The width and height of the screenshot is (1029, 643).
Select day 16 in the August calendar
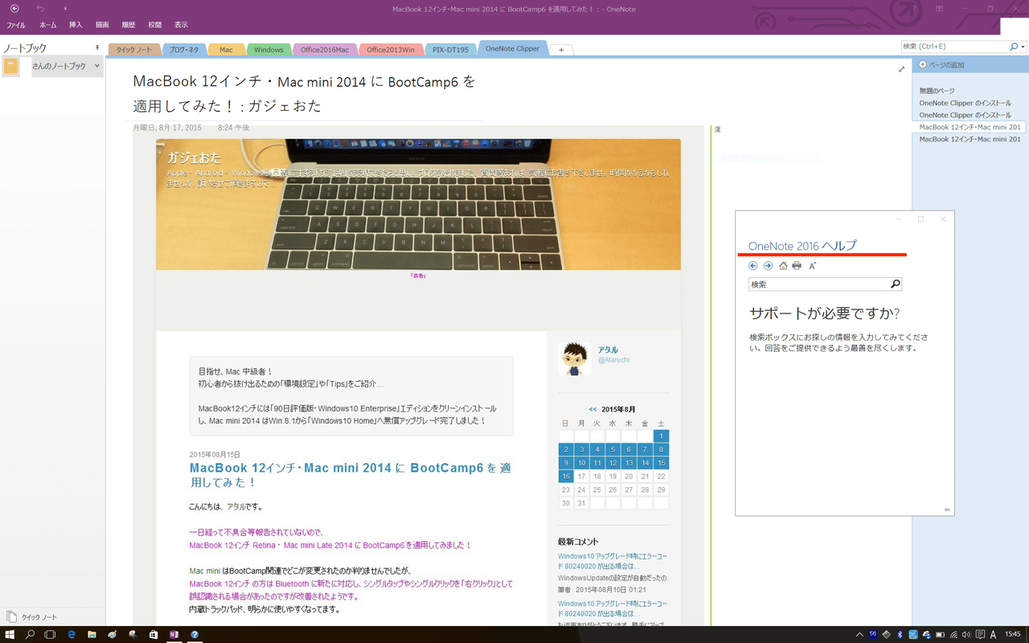pos(566,477)
